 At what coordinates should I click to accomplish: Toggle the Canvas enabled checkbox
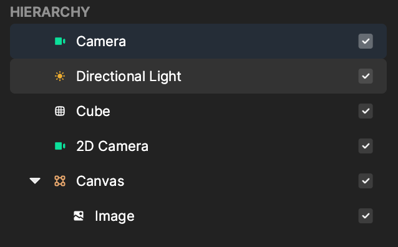click(x=366, y=181)
